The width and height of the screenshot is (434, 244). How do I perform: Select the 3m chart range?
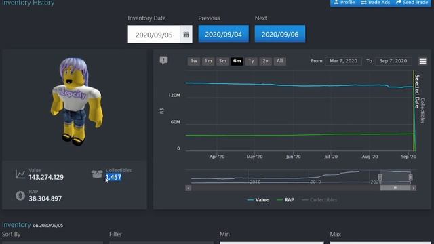click(222, 61)
